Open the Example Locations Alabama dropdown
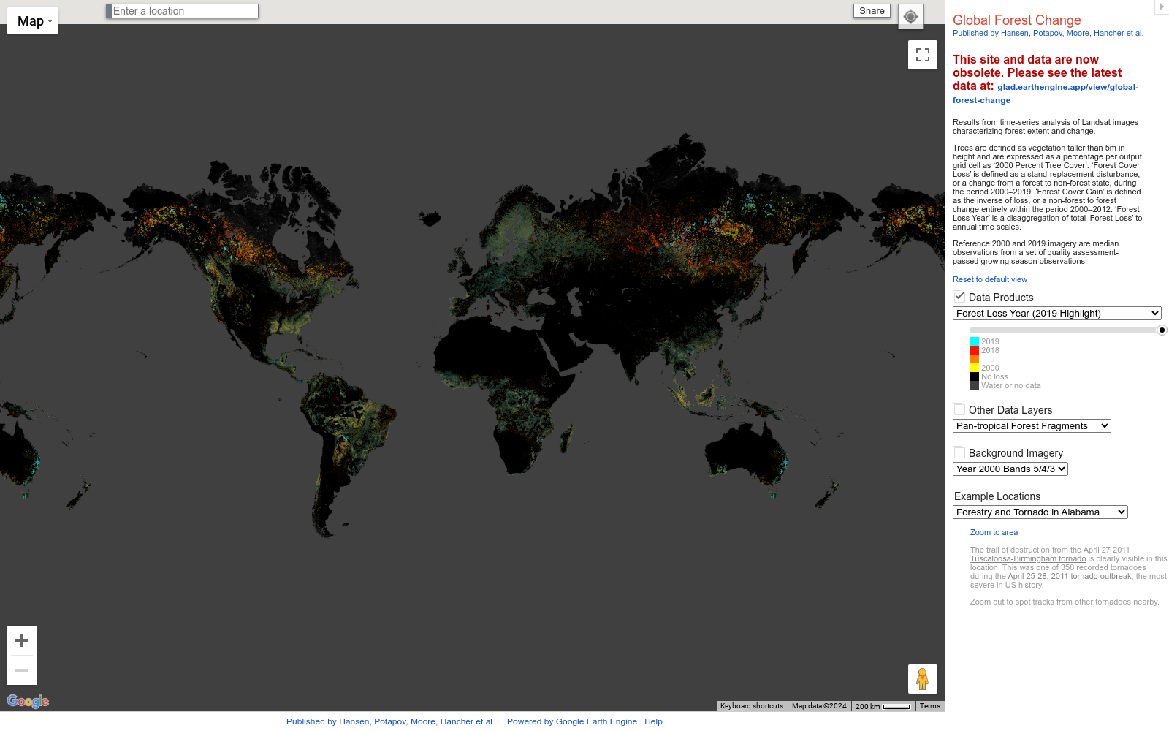The width and height of the screenshot is (1169, 731). point(1040,512)
